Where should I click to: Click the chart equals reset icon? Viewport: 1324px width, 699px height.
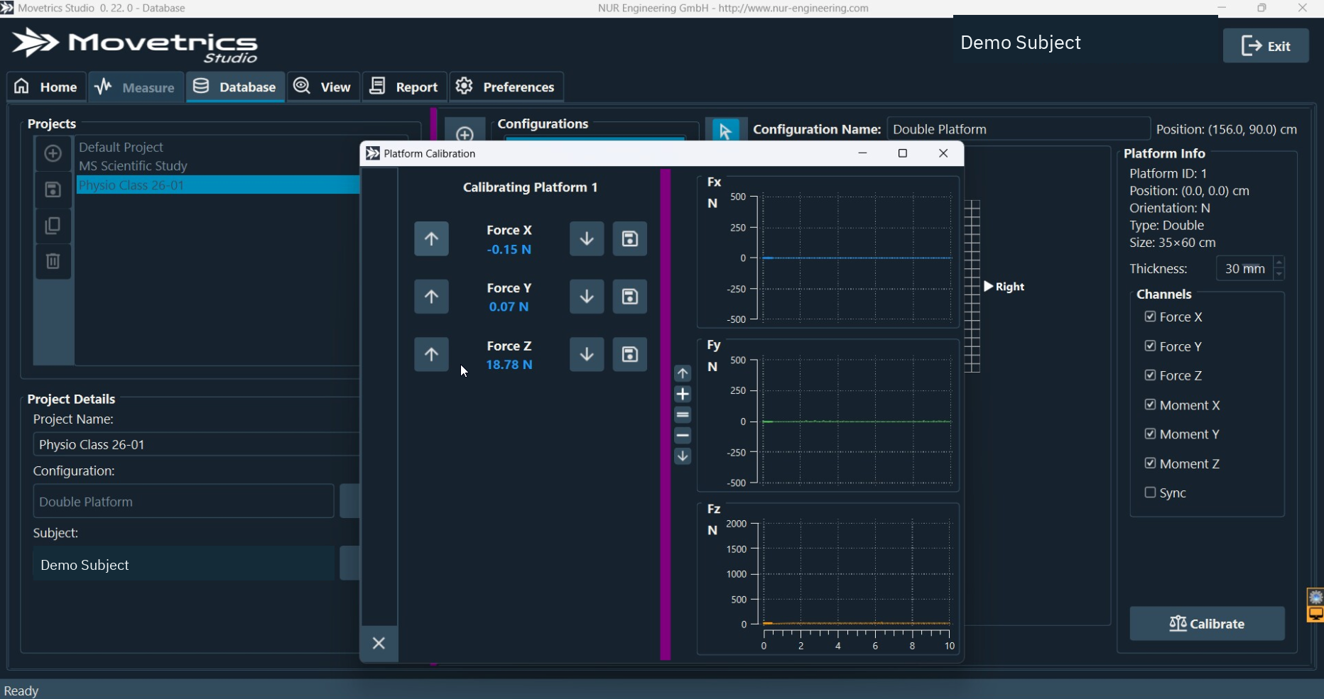[683, 415]
